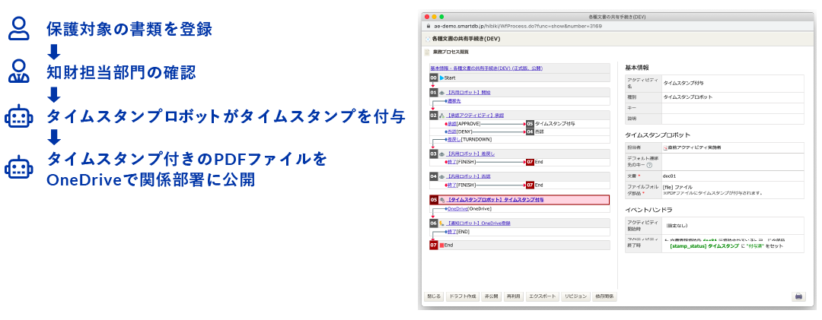Click the document icon beside 業務プロセス閲覧

(427, 52)
